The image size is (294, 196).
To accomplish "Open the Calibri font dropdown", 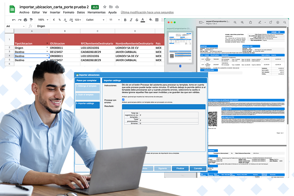I will (x=95, y=20).
